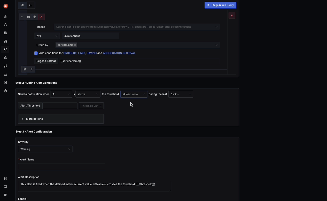Expand the 'at least once' occurrence dropdown
This screenshot has width=327, height=201.
(x=133, y=94)
